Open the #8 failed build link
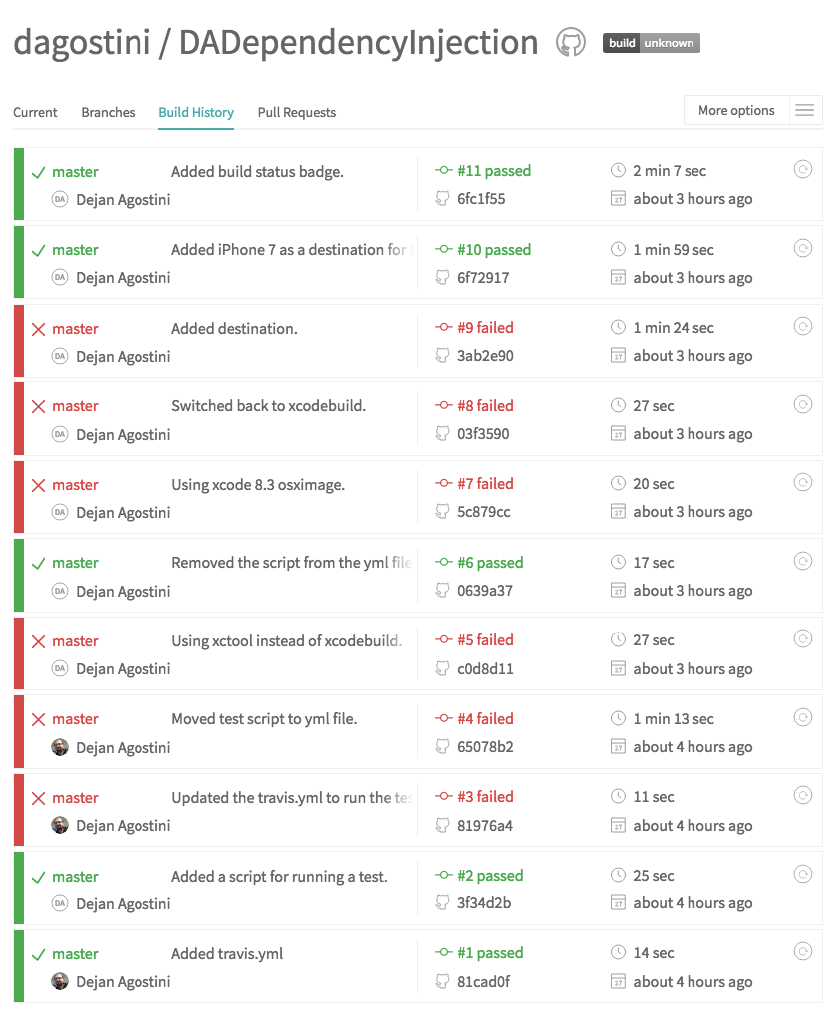830x1013 pixels. (x=485, y=406)
